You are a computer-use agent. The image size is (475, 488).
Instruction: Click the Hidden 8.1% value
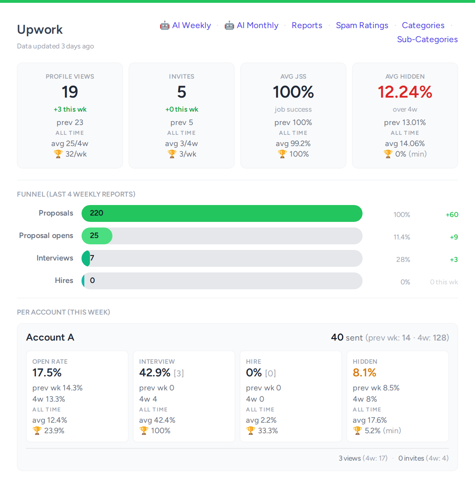pyautogui.click(x=365, y=372)
